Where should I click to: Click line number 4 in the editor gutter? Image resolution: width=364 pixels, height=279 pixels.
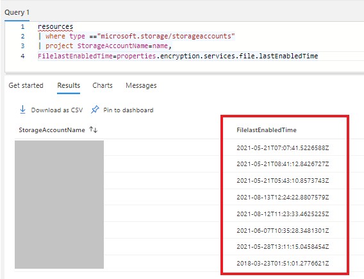click(x=22, y=56)
